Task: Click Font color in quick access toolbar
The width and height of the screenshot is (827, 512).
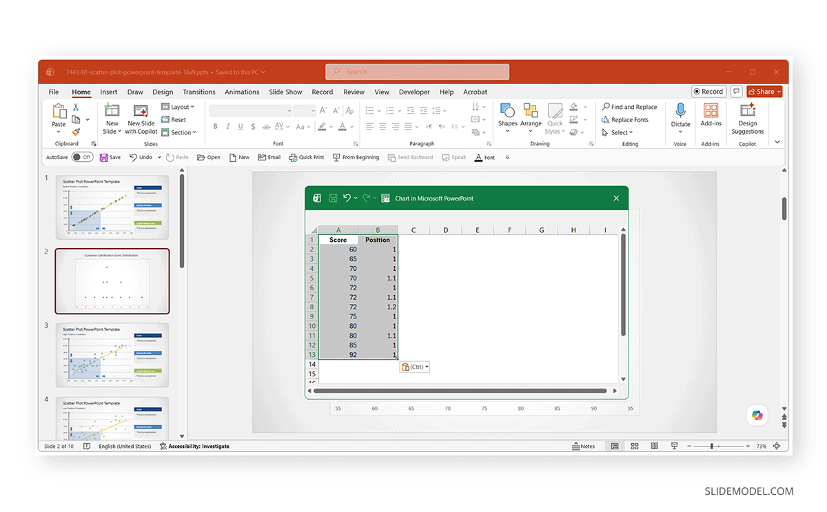Action: (x=485, y=157)
